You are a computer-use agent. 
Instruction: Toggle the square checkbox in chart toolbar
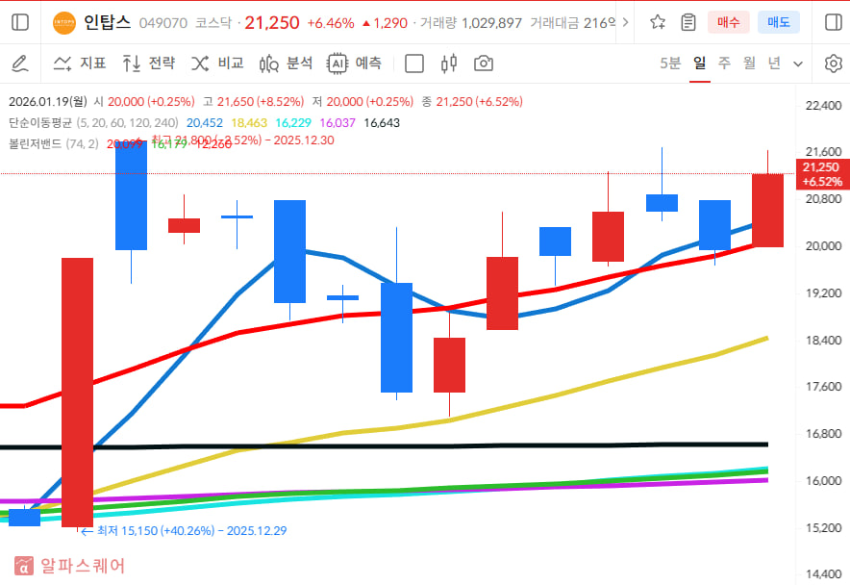tap(414, 64)
